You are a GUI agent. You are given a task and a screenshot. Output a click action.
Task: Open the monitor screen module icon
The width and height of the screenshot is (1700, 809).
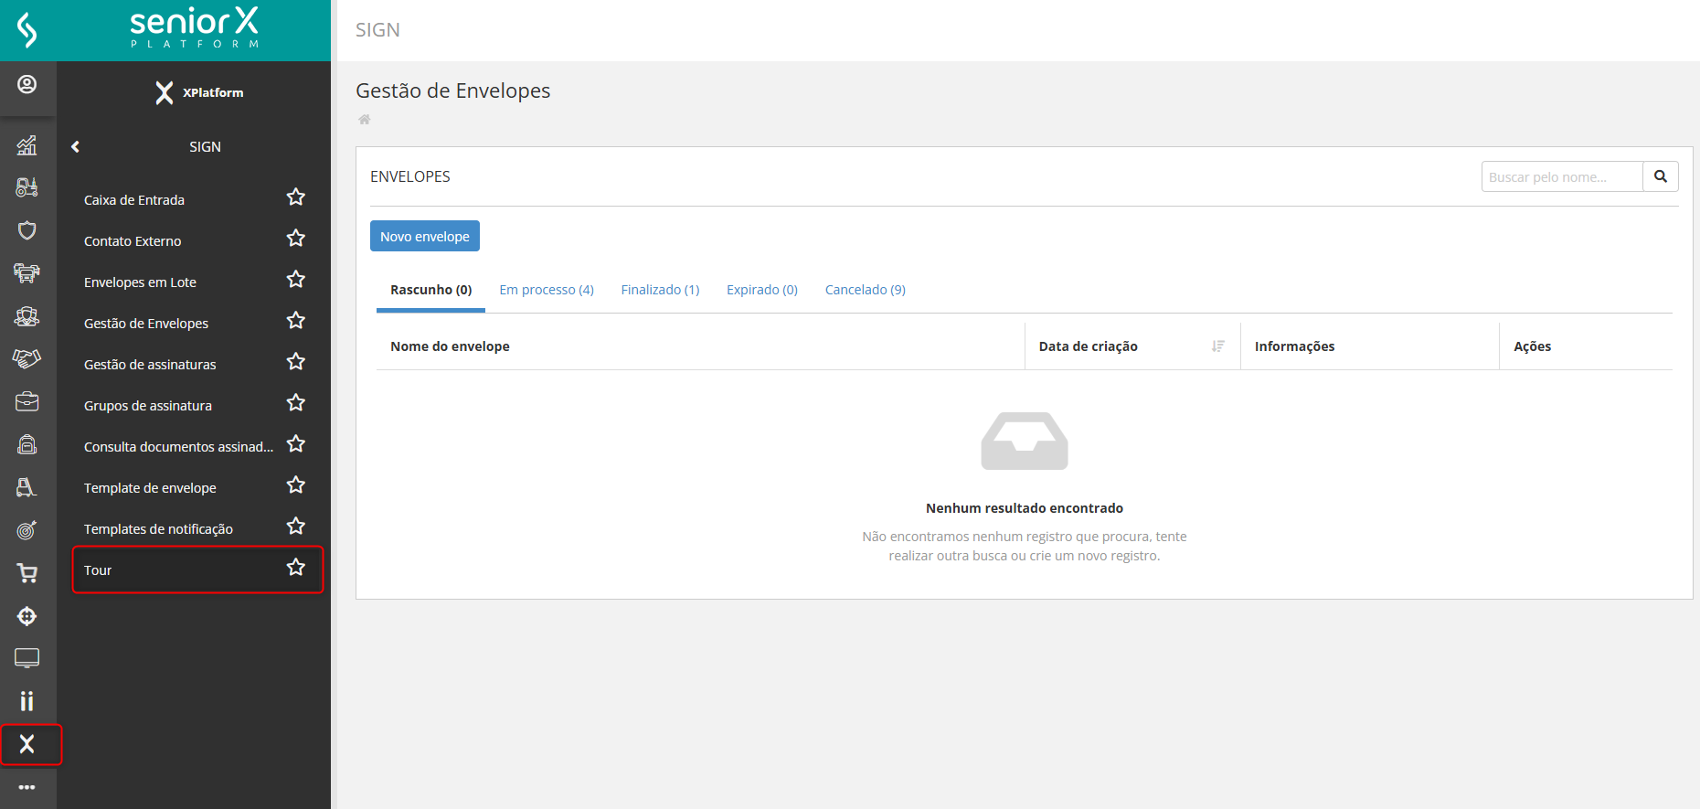(27, 658)
